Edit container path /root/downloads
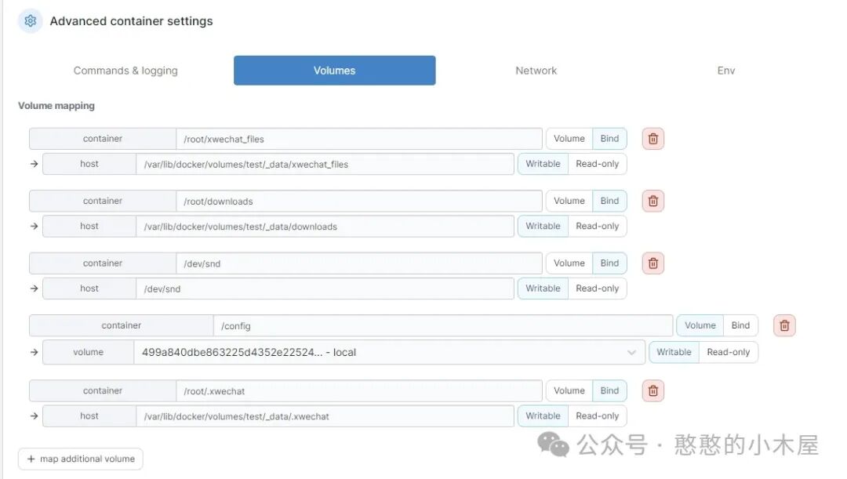The image size is (847, 479). 358,201
